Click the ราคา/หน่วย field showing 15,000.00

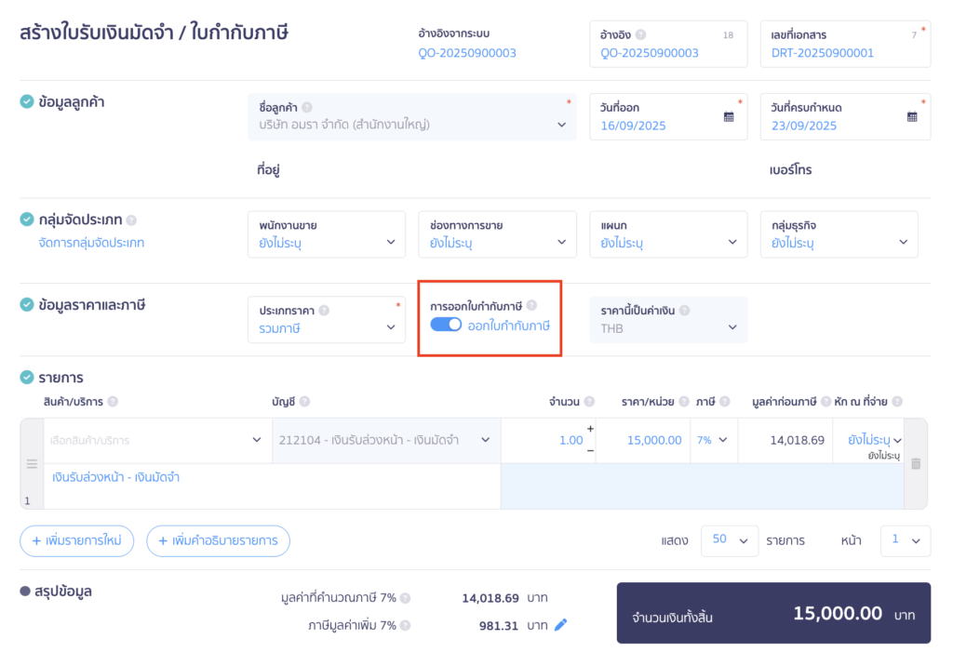point(653,440)
